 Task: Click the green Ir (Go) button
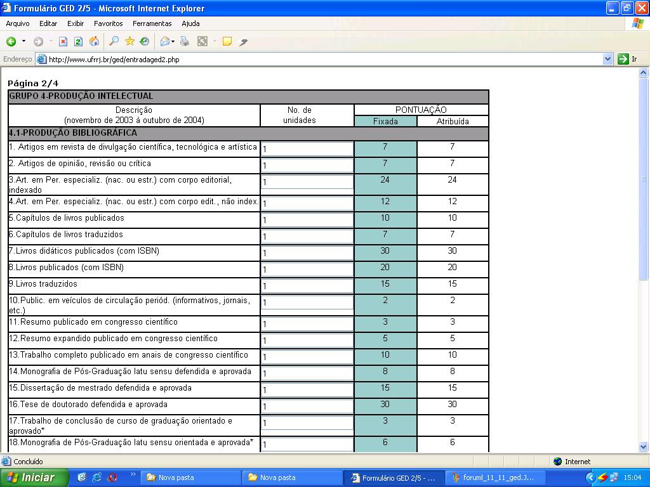[627, 59]
